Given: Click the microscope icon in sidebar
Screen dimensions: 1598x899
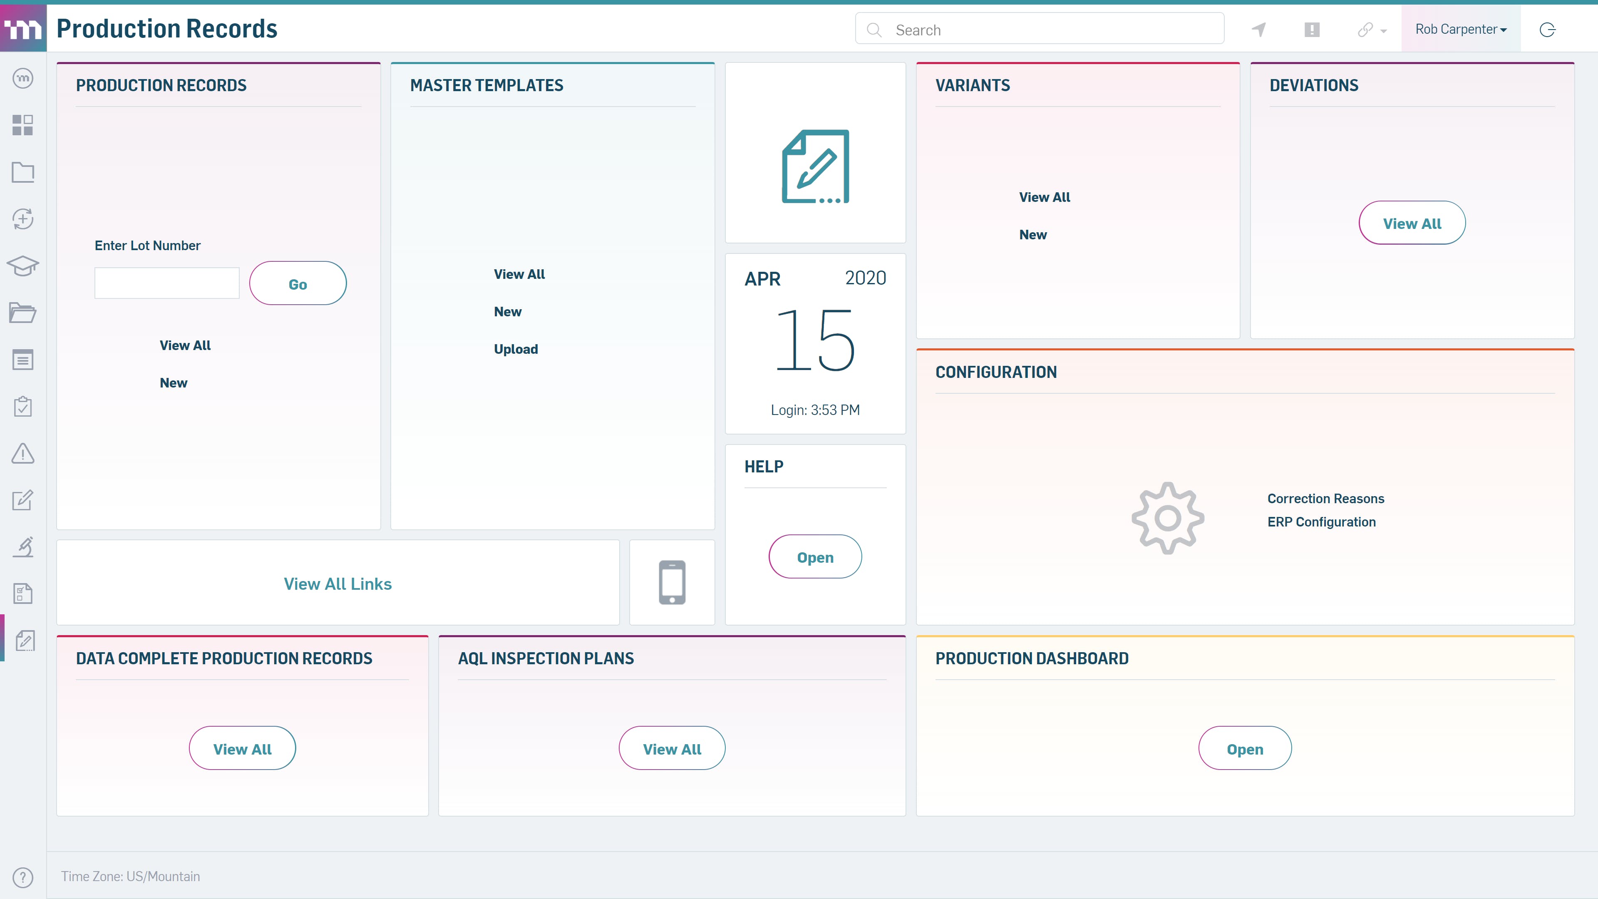Looking at the screenshot, I should tap(23, 546).
